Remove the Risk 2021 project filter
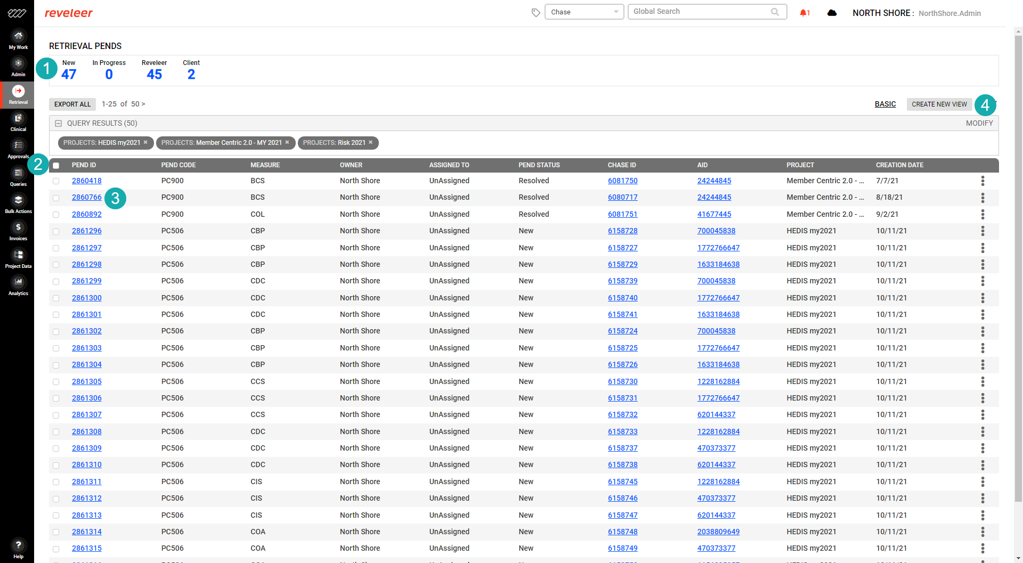This screenshot has width=1023, height=563. (371, 143)
